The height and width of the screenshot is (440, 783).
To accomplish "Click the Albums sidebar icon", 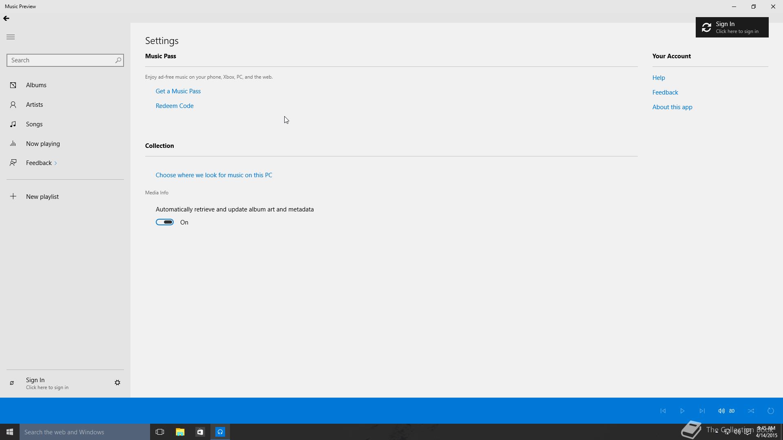I will (13, 85).
